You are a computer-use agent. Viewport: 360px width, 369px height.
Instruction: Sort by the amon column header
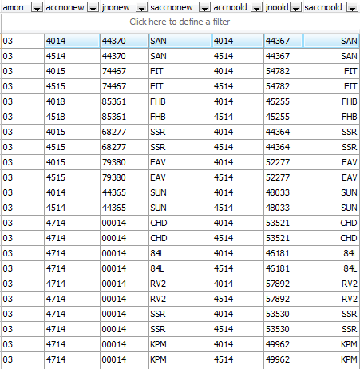(13, 7)
